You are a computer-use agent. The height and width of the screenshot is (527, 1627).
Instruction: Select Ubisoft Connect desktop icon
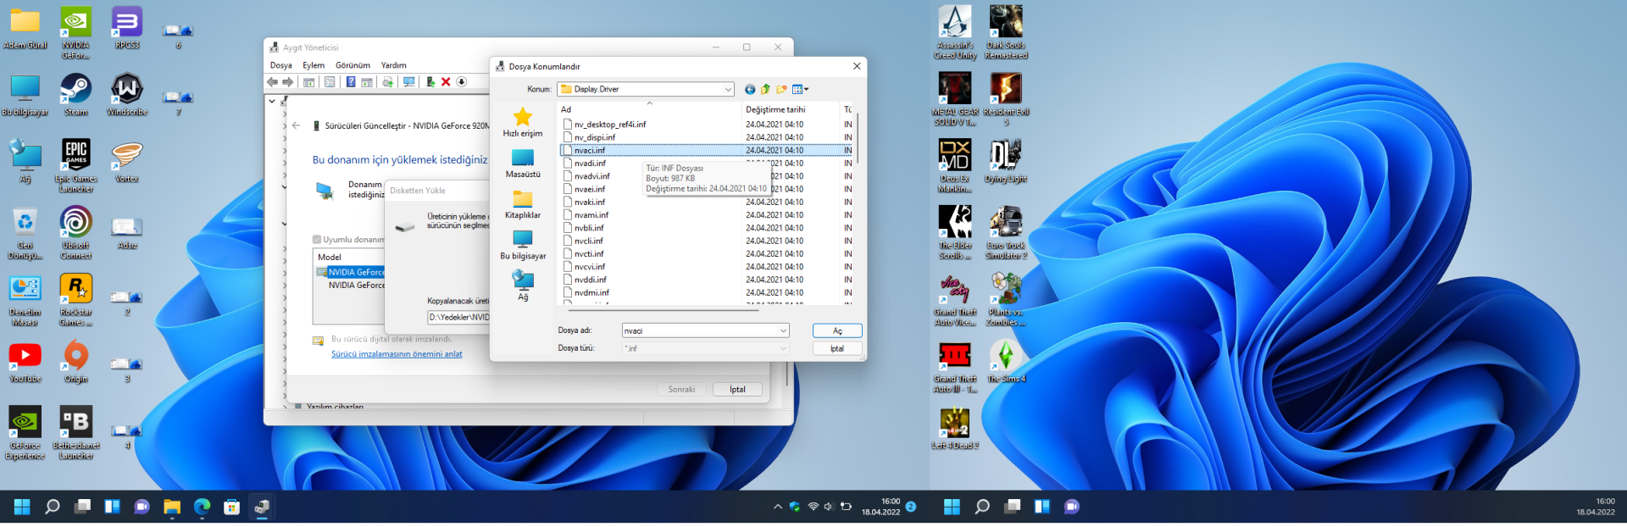[76, 233]
